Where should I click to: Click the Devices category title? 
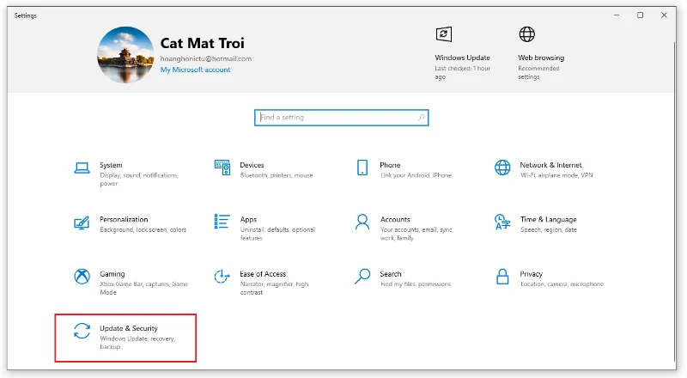pos(252,165)
